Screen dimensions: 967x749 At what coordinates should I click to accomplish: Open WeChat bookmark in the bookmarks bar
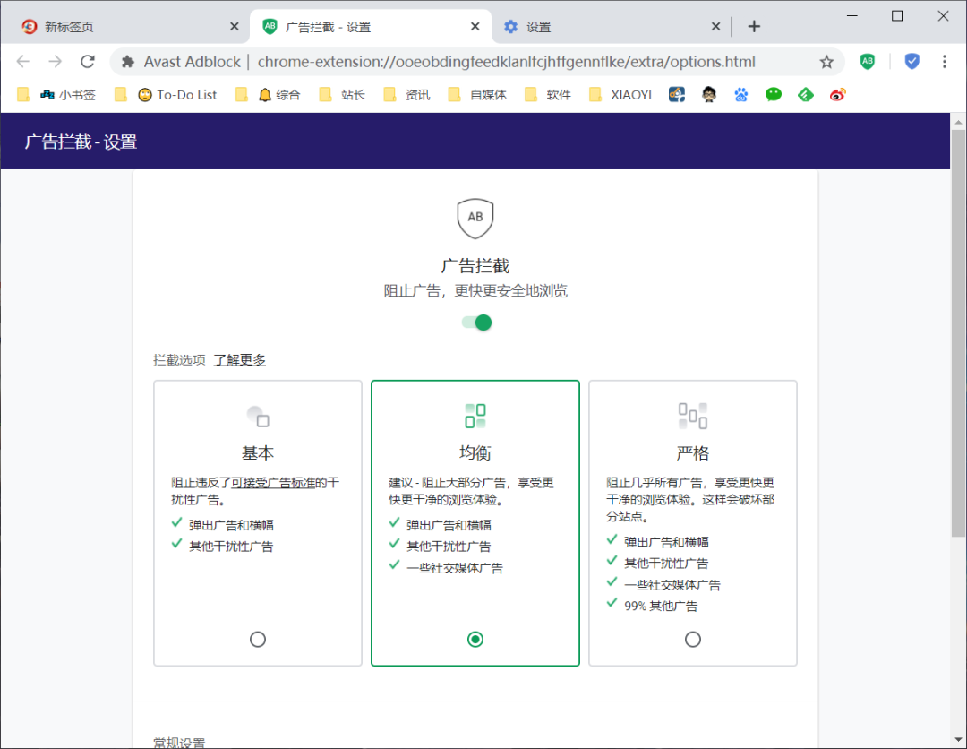click(773, 94)
